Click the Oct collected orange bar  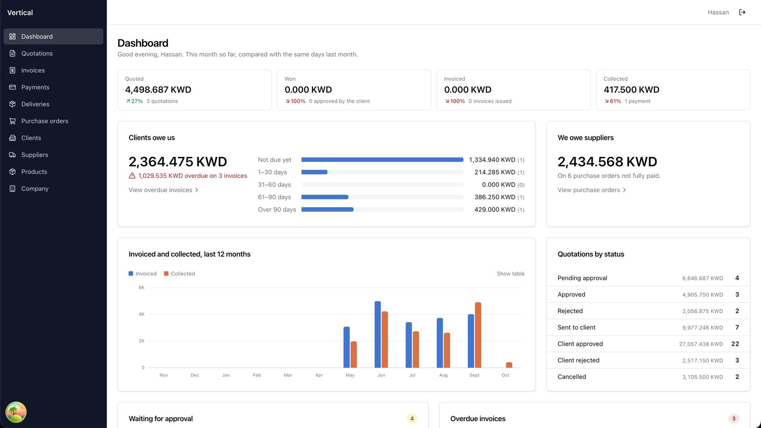(509, 365)
